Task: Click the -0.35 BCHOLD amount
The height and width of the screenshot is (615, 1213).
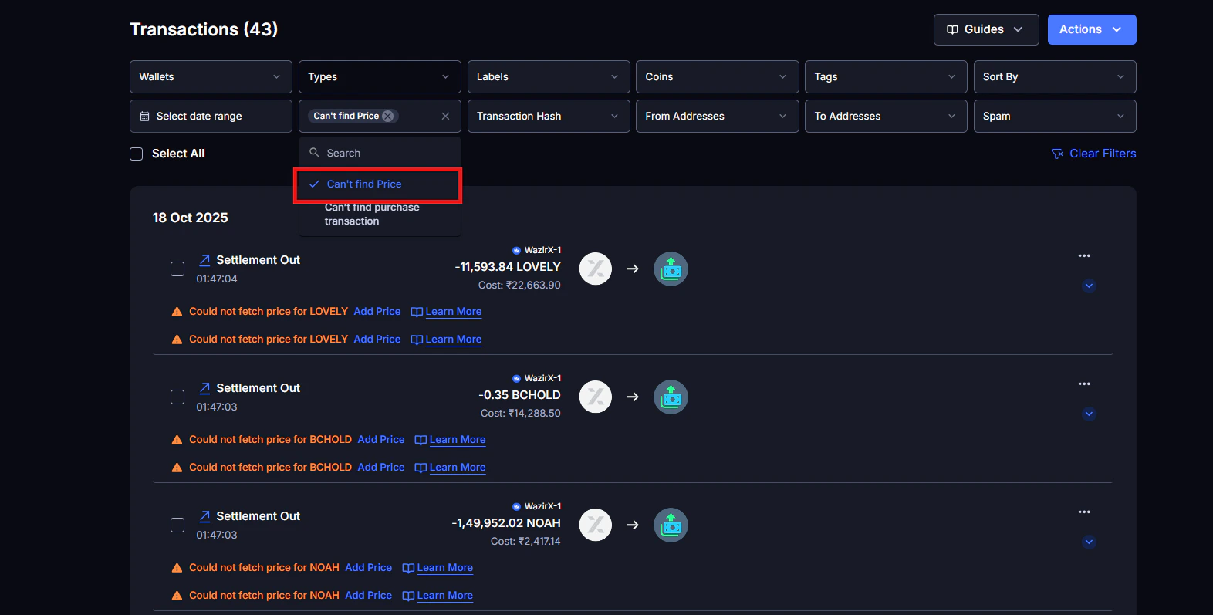Action: tap(519, 395)
